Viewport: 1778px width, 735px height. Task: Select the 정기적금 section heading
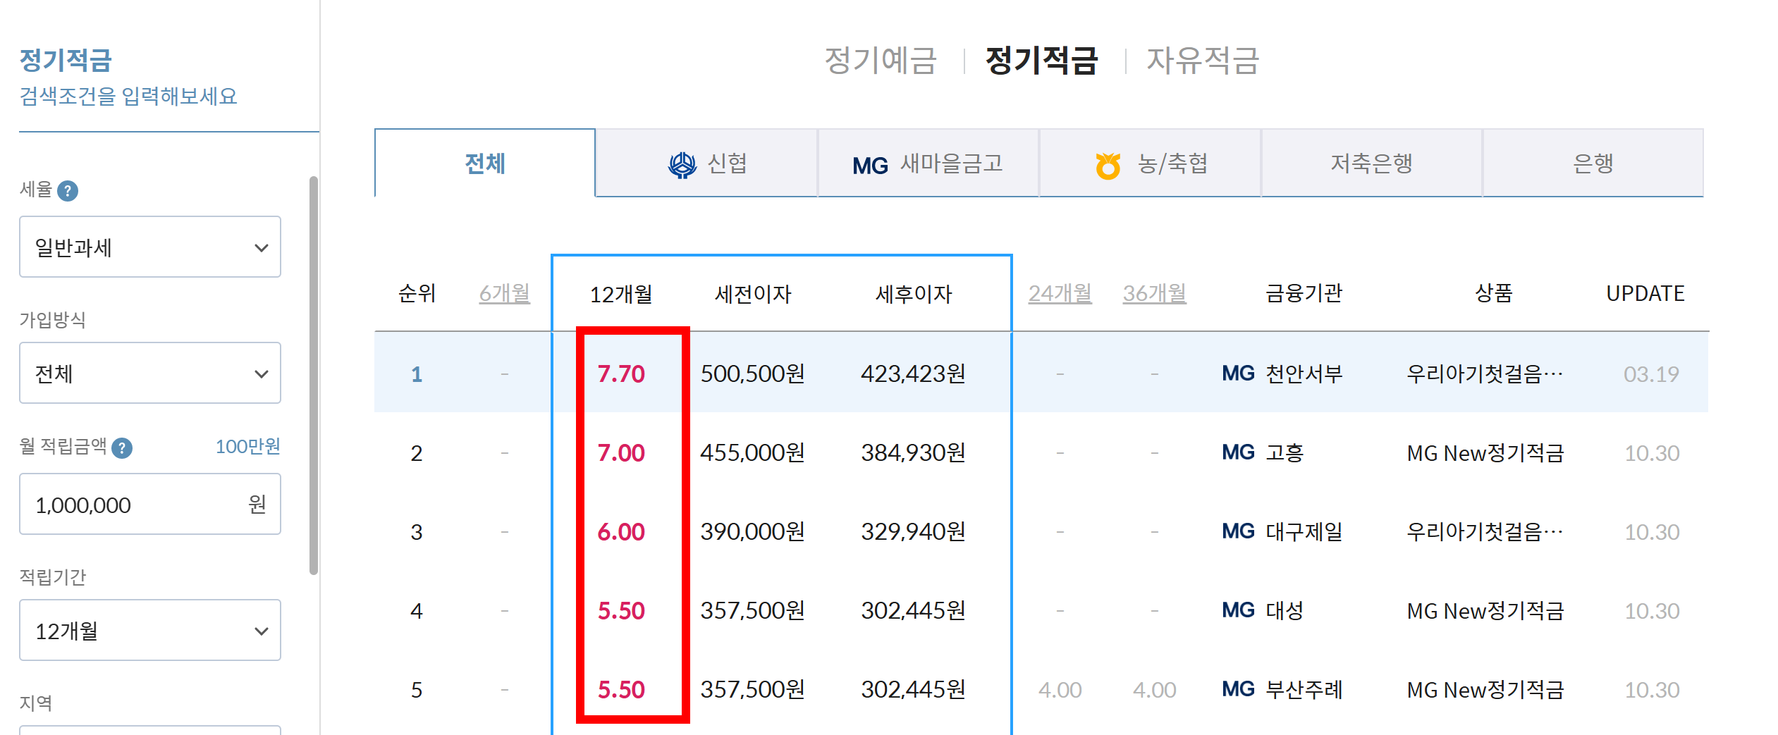coord(1041,60)
